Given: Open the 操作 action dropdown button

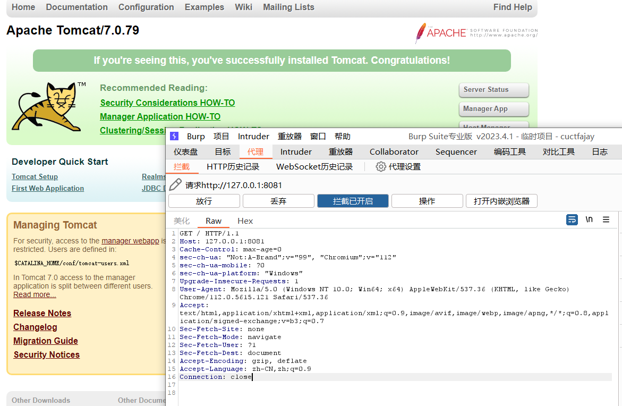Looking at the screenshot, I should coord(427,201).
